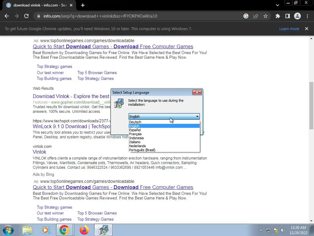314x236 pixels.
Task: Click the Web Results heading text
Action: [x=43, y=88]
